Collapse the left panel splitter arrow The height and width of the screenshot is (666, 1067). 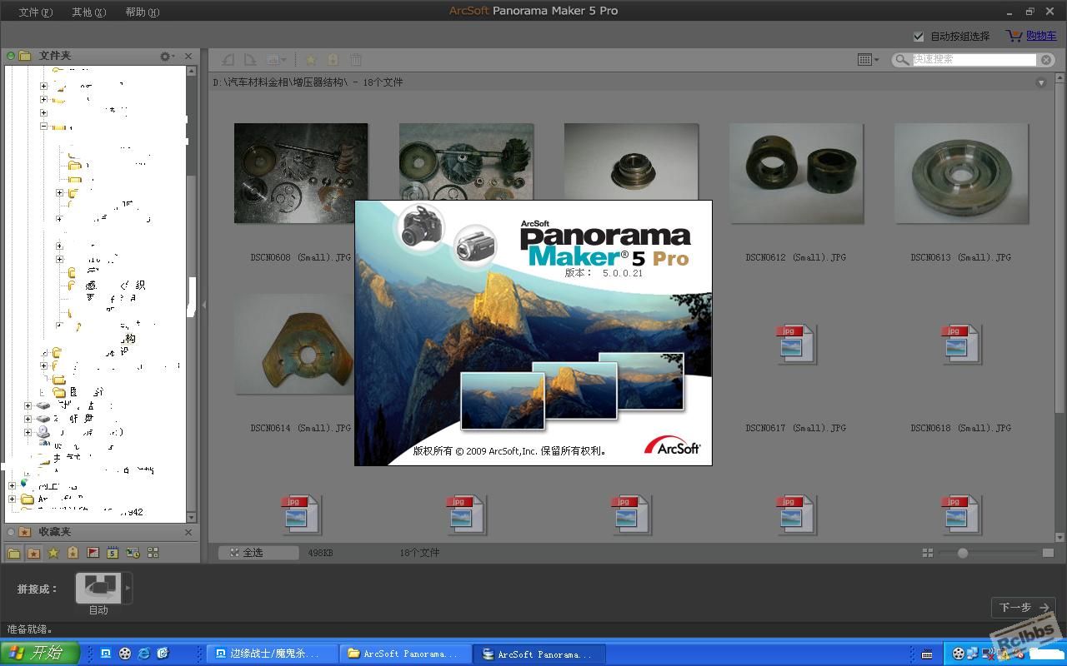203,305
